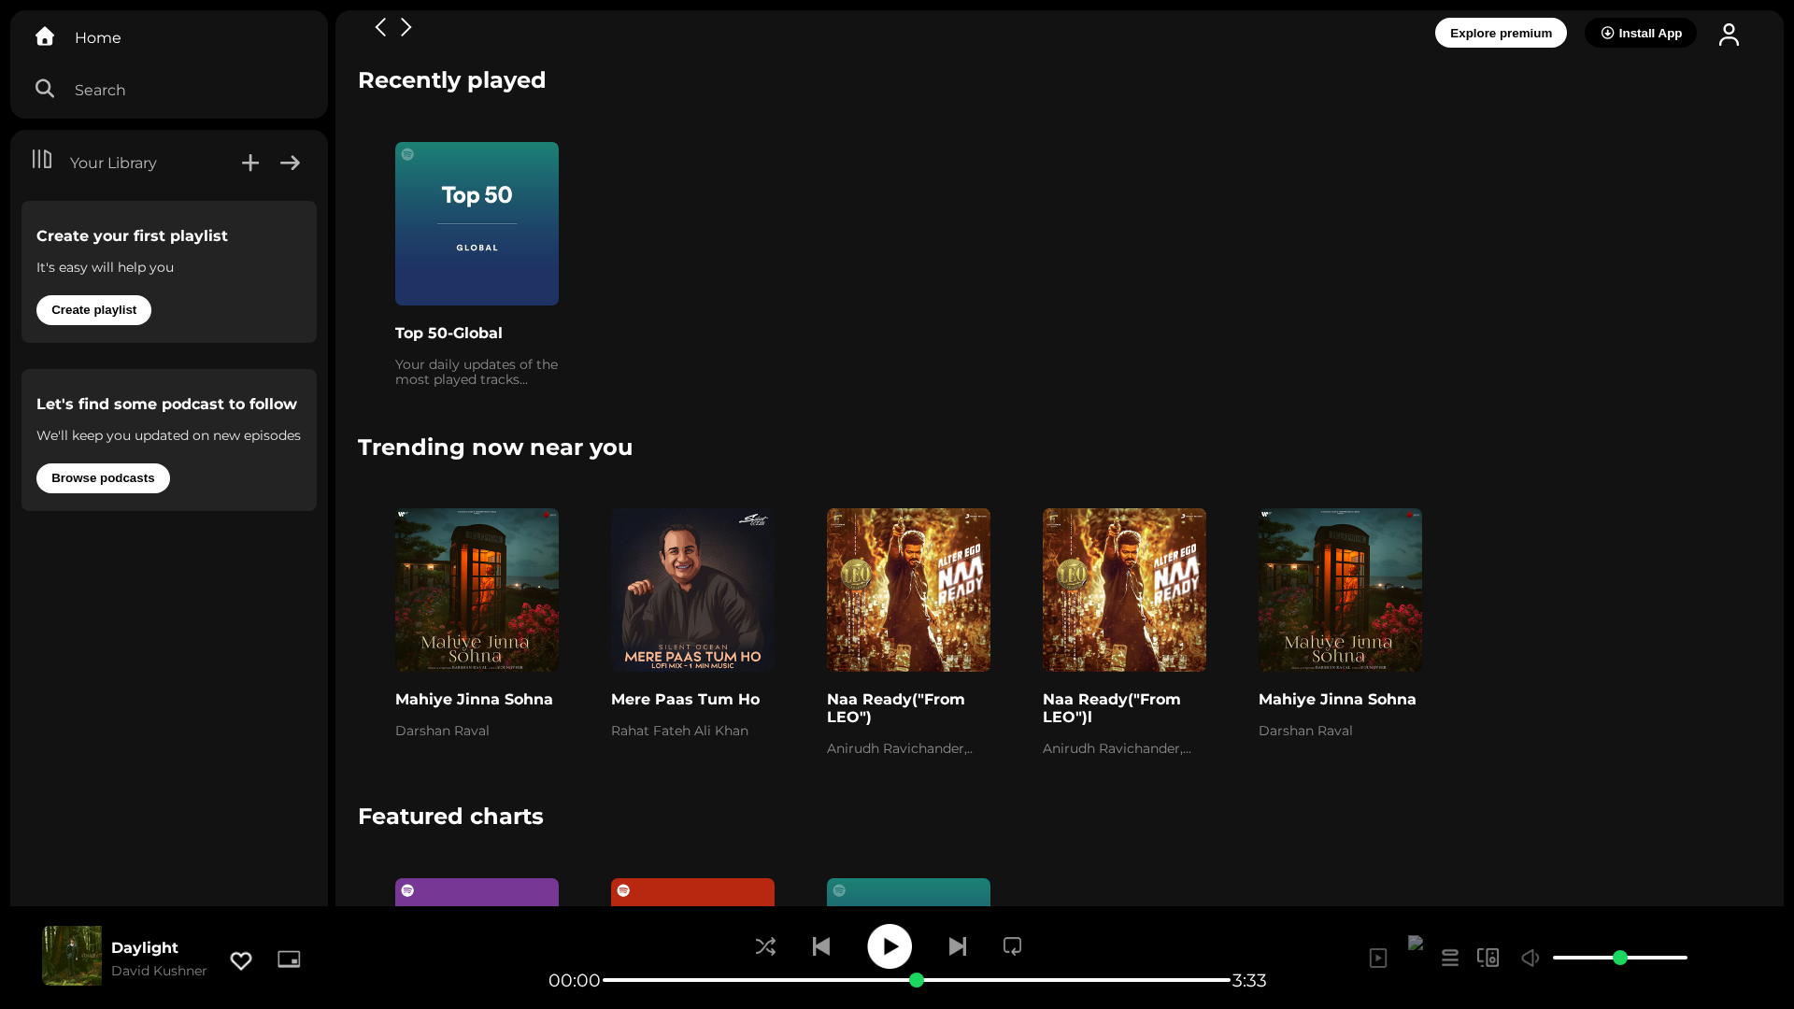Click 'Your daily updates of the most played tracks' description
1794x1009 pixels.
pyautogui.click(x=477, y=372)
